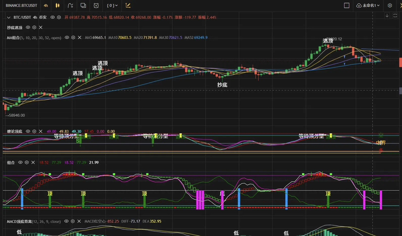402x236 pixels.
Task: Click the high price 高 70515.16
Action: (x=96, y=17)
